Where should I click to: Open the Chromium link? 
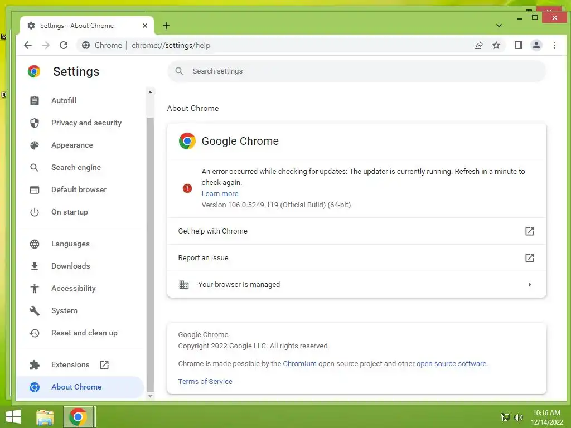pos(299,363)
